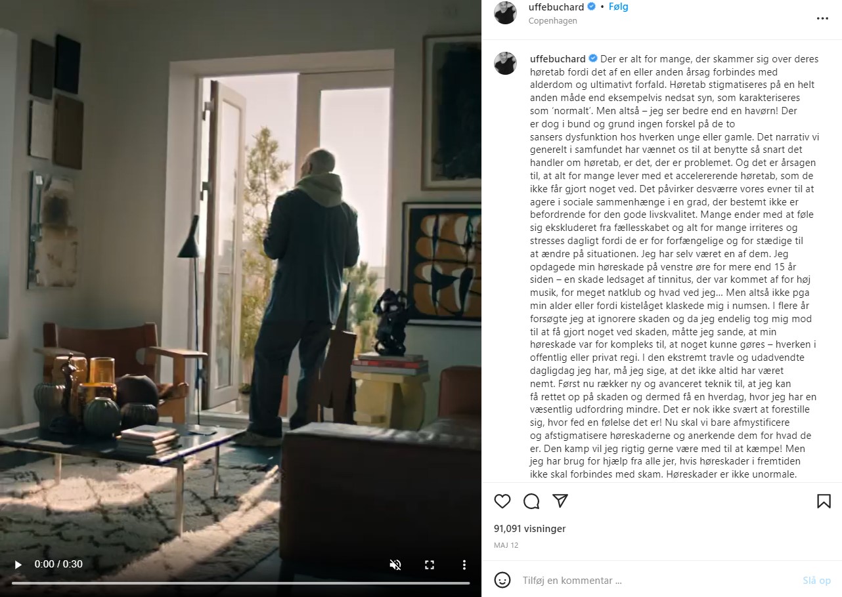Like the post with the heart icon
Viewport: 842px width, 597px height.
502,501
